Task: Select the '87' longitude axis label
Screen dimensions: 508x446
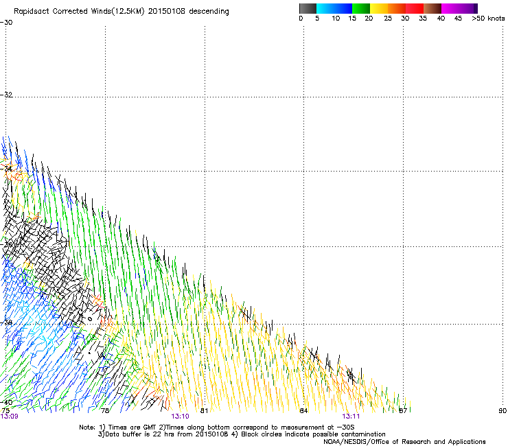Action: pyautogui.click(x=403, y=411)
